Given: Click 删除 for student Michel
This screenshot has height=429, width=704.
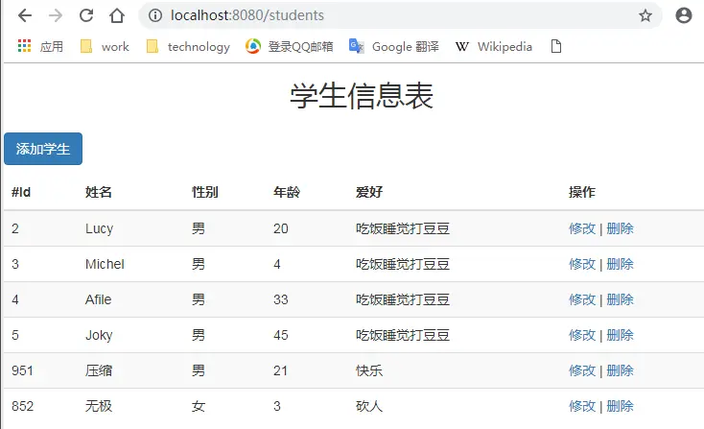Looking at the screenshot, I should click(620, 264).
